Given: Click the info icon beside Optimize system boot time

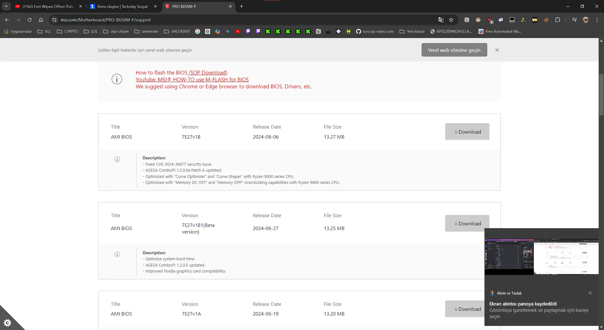Looking at the screenshot, I should click(x=117, y=254).
